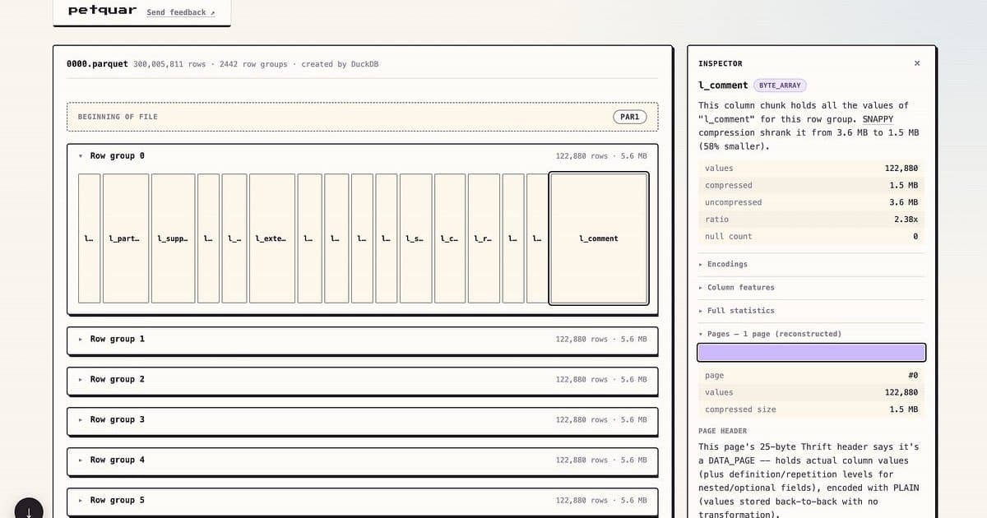Select the l_s… column chunk
This screenshot has width=987, height=518.
coord(416,238)
